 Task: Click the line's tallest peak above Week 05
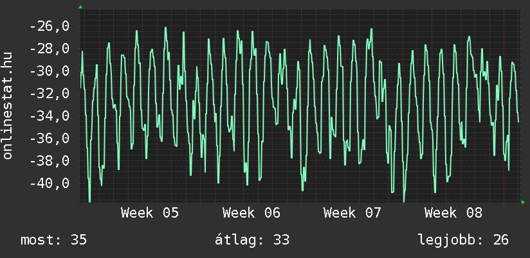165,28
